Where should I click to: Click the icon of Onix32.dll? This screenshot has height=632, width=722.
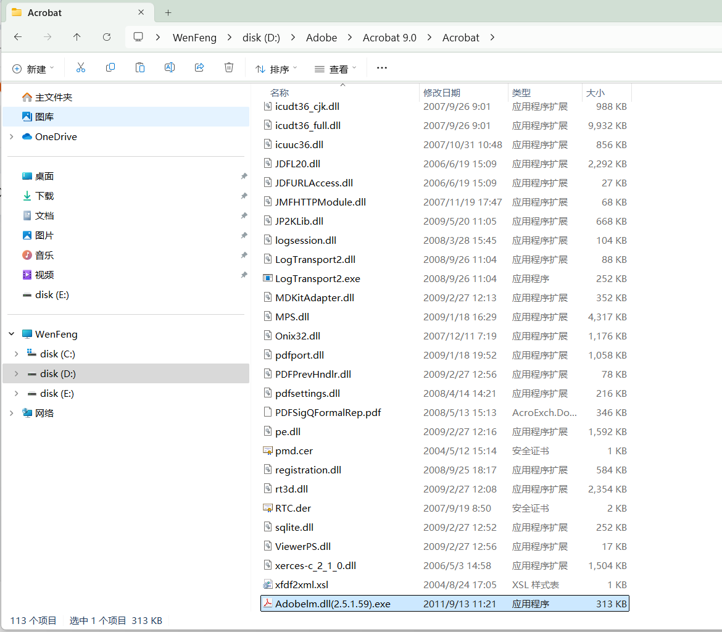click(x=268, y=335)
